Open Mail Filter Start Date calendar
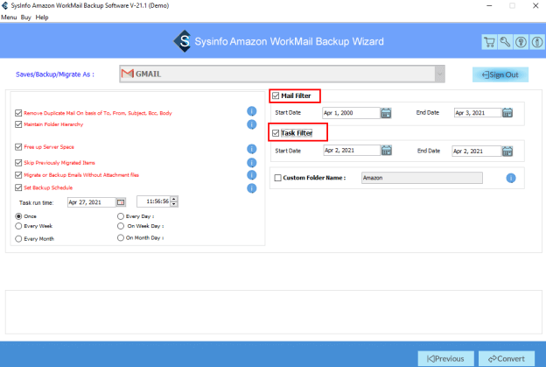Screen dimensions: 546x367 point(386,113)
